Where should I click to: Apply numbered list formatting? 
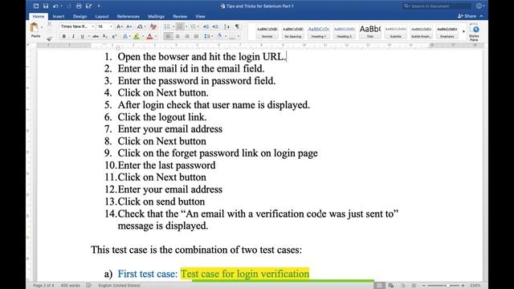click(180, 26)
